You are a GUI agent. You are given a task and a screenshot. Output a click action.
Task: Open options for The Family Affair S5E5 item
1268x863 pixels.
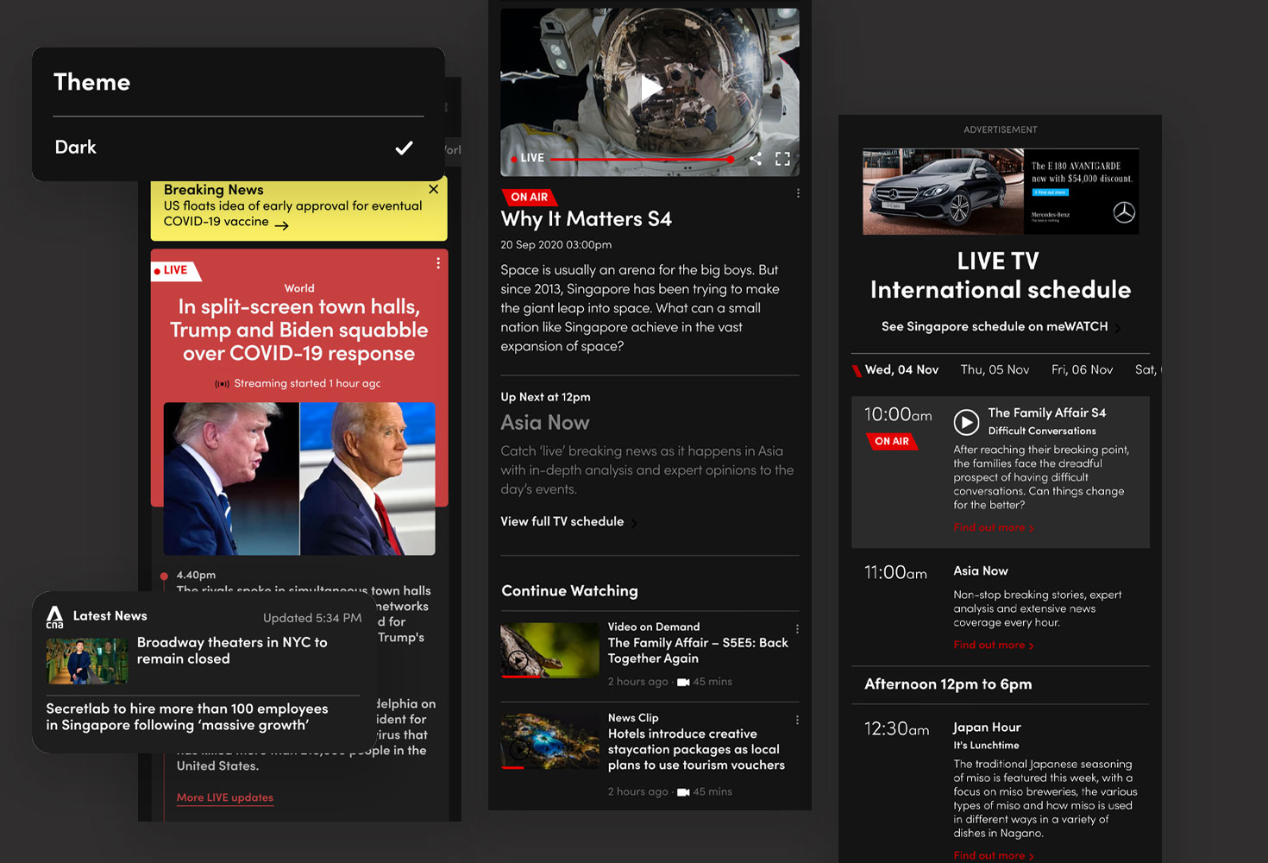(x=797, y=629)
